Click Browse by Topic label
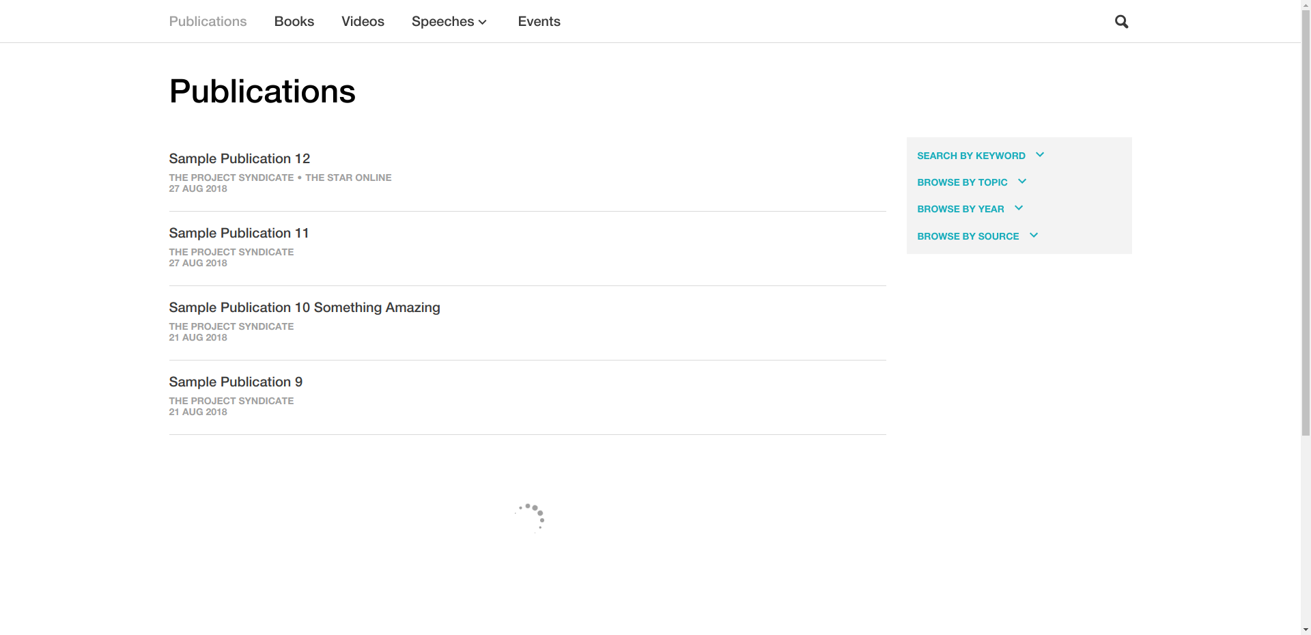This screenshot has width=1311, height=635. (x=961, y=182)
